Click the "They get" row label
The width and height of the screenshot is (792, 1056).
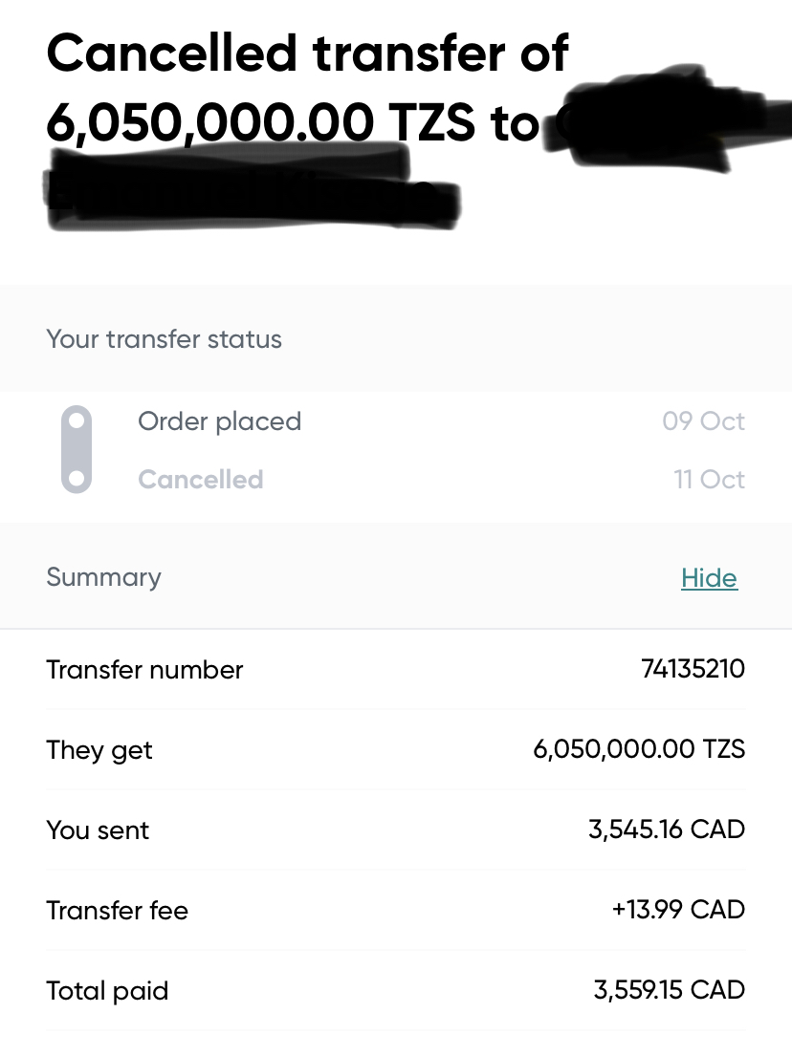(99, 750)
